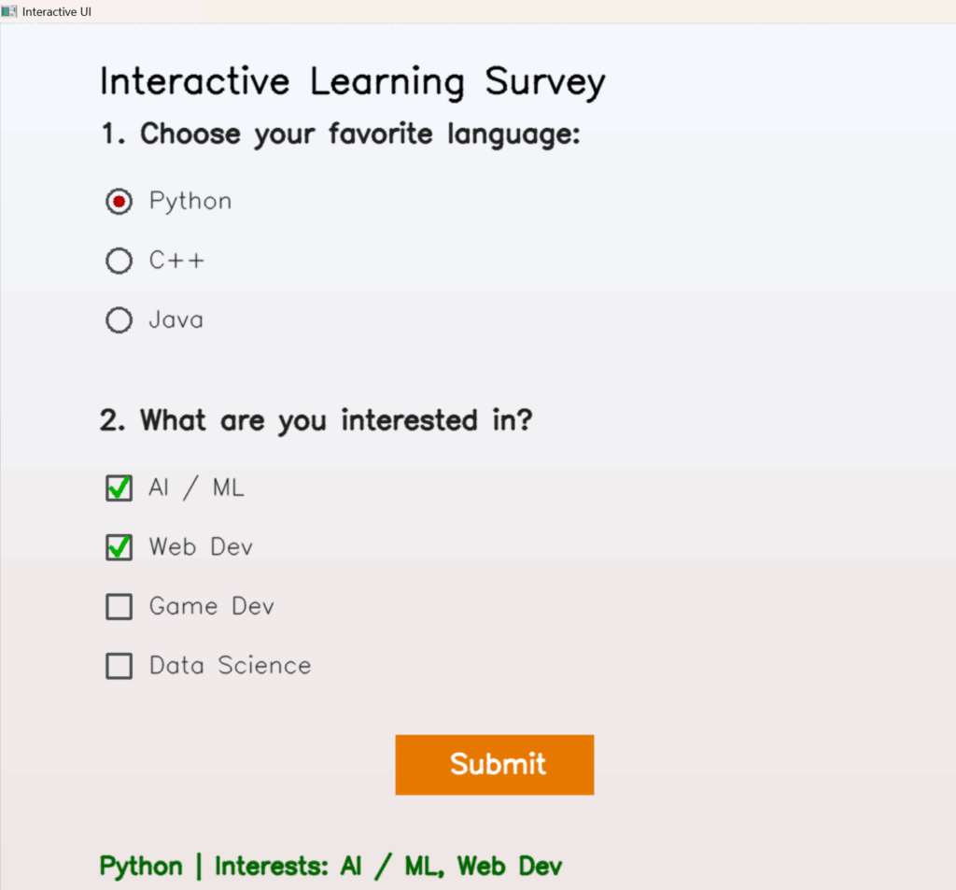956x890 pixels.
Task: Click the 'Python' label next to its radio
Action: pos(190,200)
